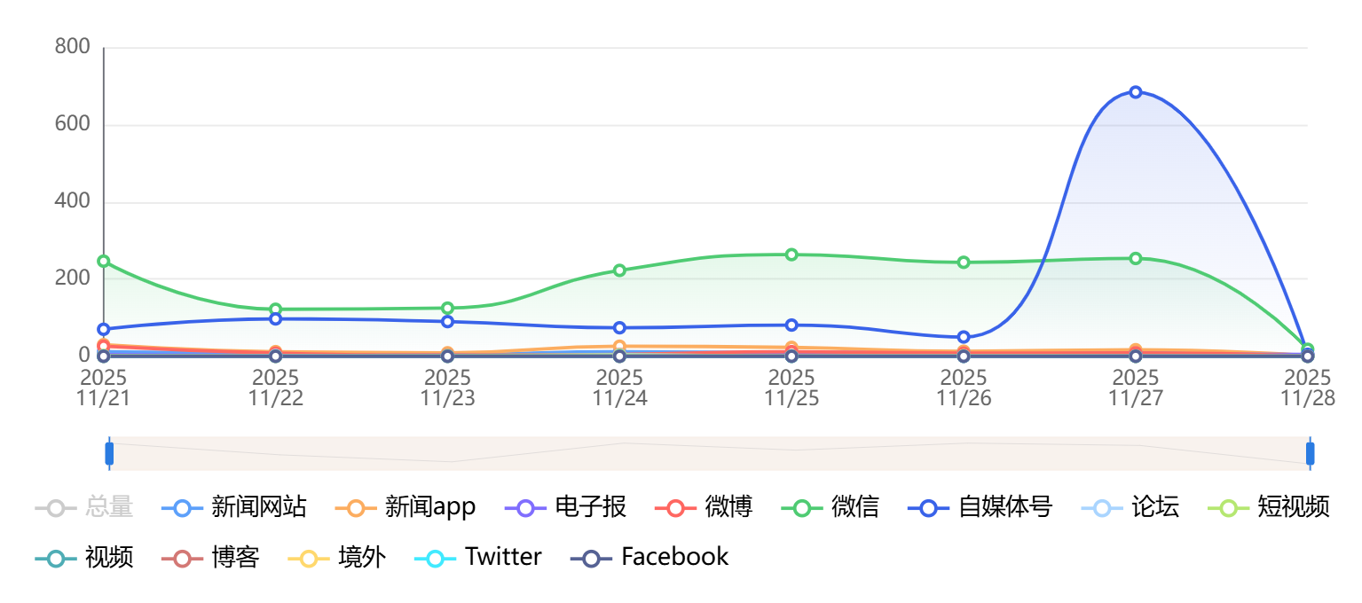Hide the 博客 series

tap(210, 558)
